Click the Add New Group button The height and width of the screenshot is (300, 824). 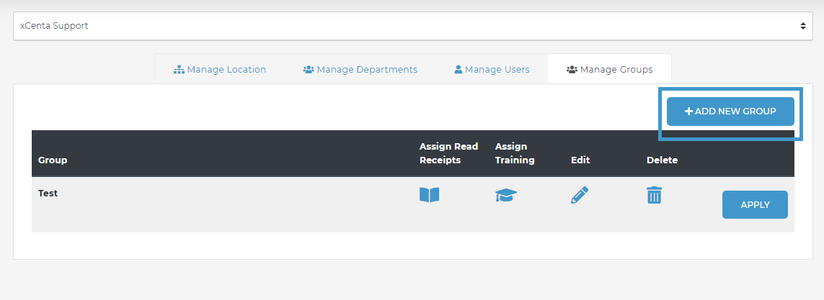(x=730, y=112)
